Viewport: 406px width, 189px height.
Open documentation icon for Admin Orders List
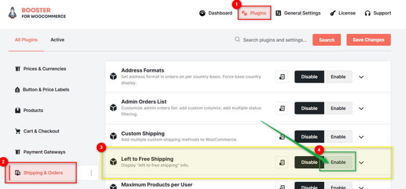[282, 108]
